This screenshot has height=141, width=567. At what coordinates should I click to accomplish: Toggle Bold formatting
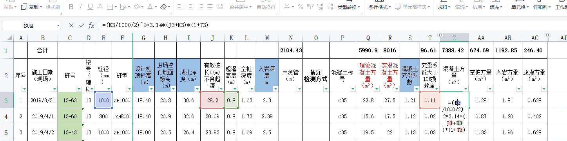71,7
